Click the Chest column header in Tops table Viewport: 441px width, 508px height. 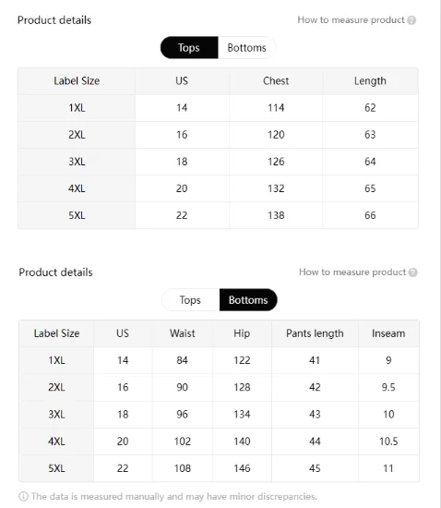coord(276,81)
